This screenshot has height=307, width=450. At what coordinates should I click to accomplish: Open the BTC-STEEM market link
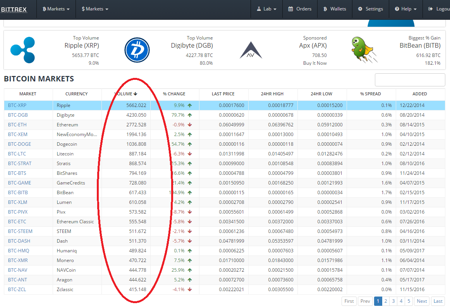(21, 231)
